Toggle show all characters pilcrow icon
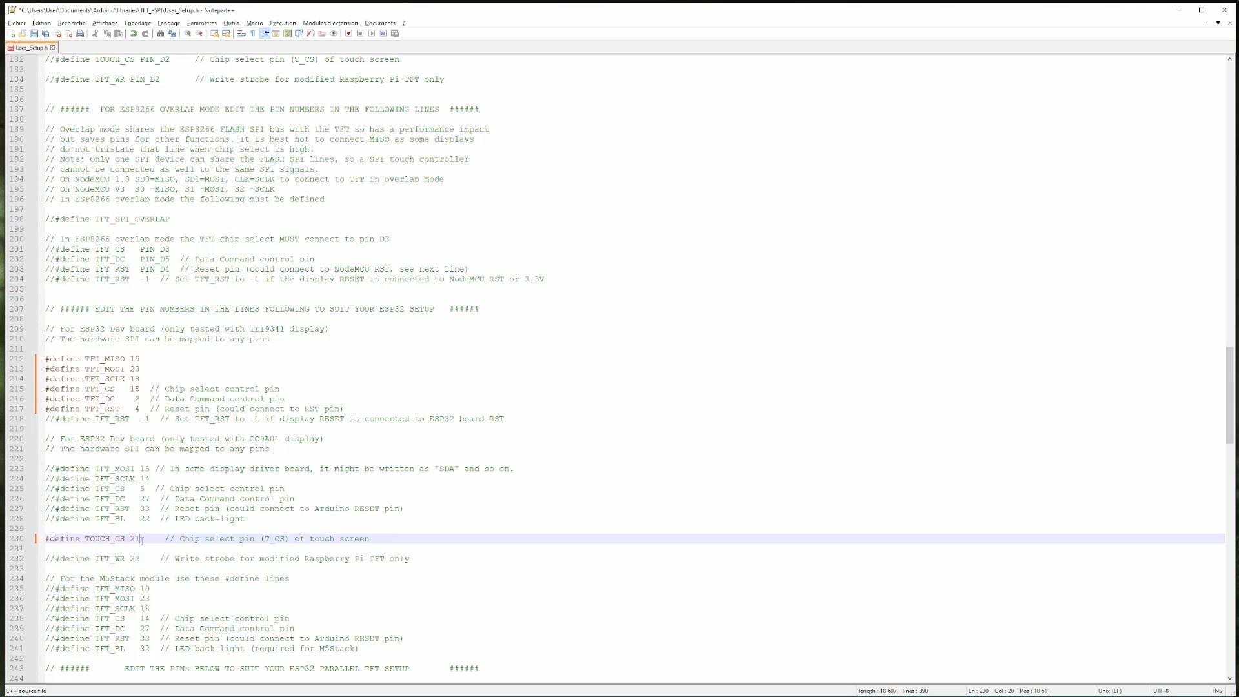1239x697 pixels. tap(253, 34)
